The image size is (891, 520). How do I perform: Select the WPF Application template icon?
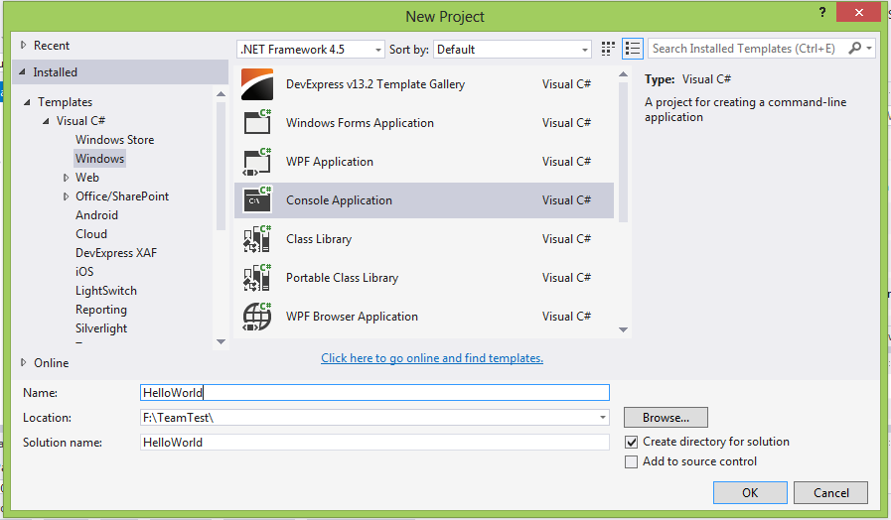point(257,161)
